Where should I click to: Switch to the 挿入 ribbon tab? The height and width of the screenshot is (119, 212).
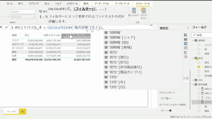pos(21,4)
